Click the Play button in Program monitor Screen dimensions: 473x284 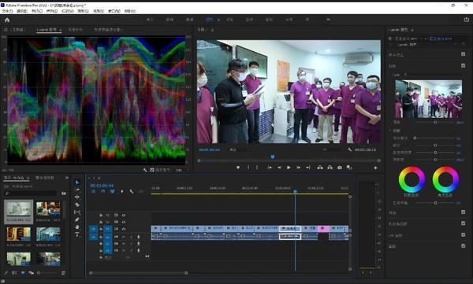(289, 168)
